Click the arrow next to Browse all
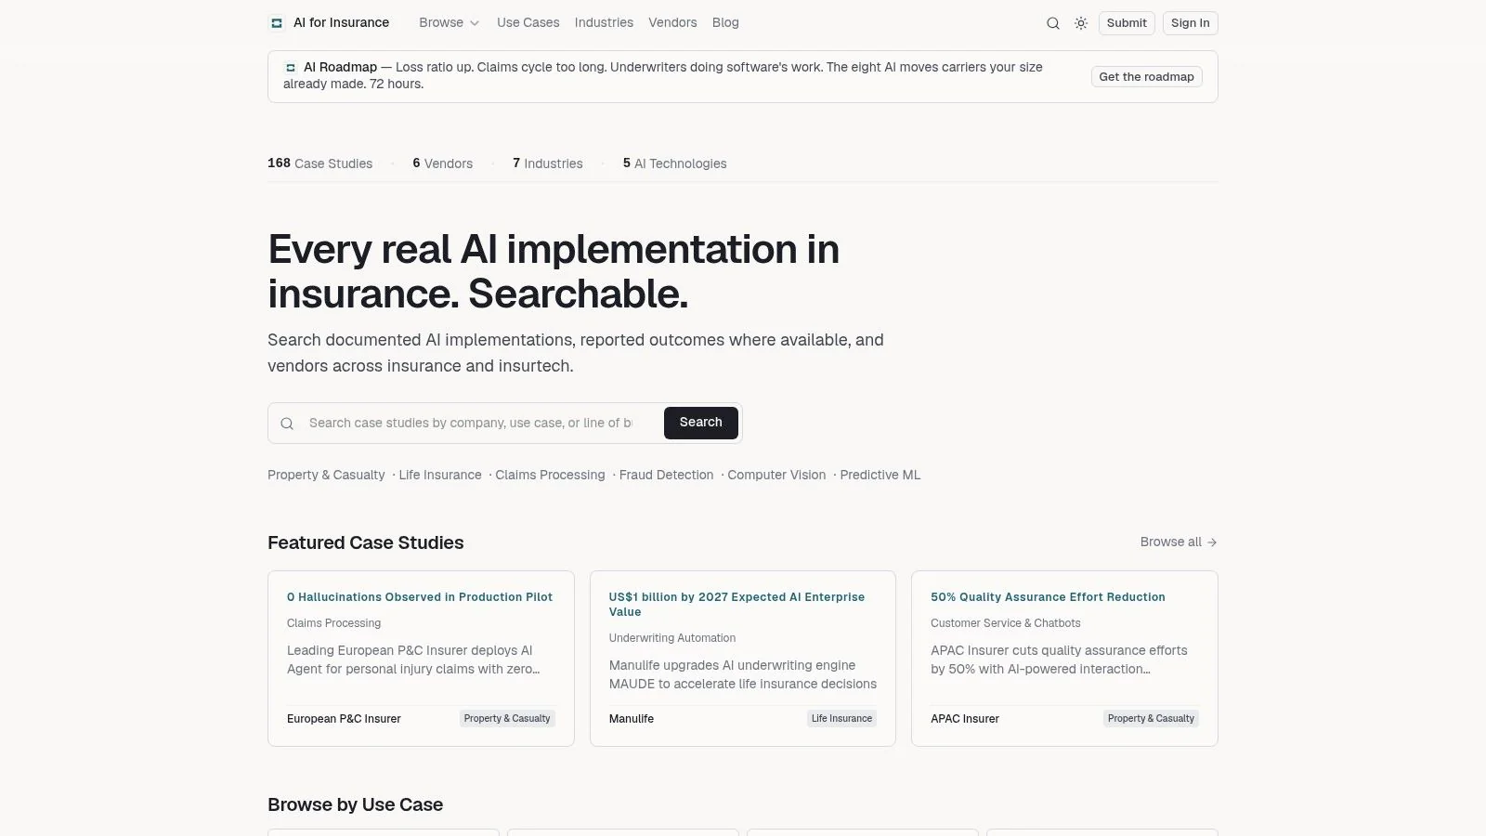Image resolution: width=1486 pixels, height=836 pixels. click(x=1212, y=542)
